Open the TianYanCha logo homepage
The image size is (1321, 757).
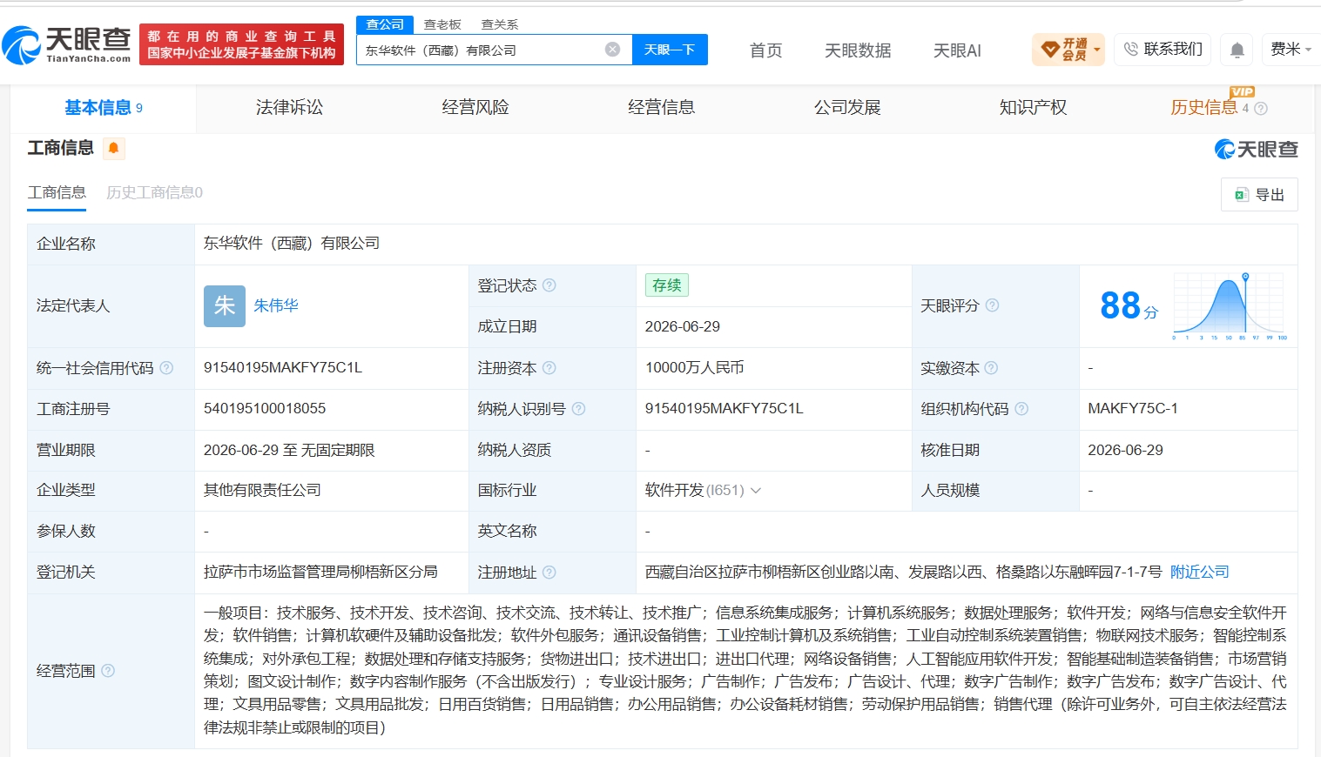pos(66,44)
